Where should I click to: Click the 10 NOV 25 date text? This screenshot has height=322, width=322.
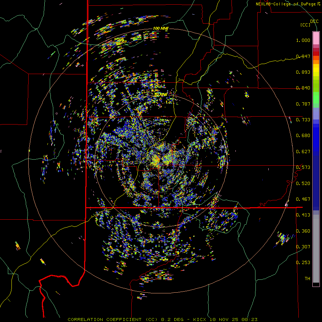[x=224, y=319]
